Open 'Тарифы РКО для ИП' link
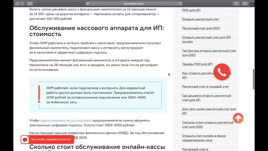Viewport: 268px width, 151px height. coord(197,64)
